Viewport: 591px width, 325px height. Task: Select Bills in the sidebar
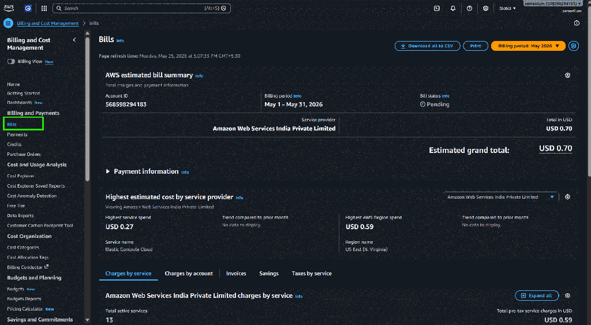[x=12, y=124]
